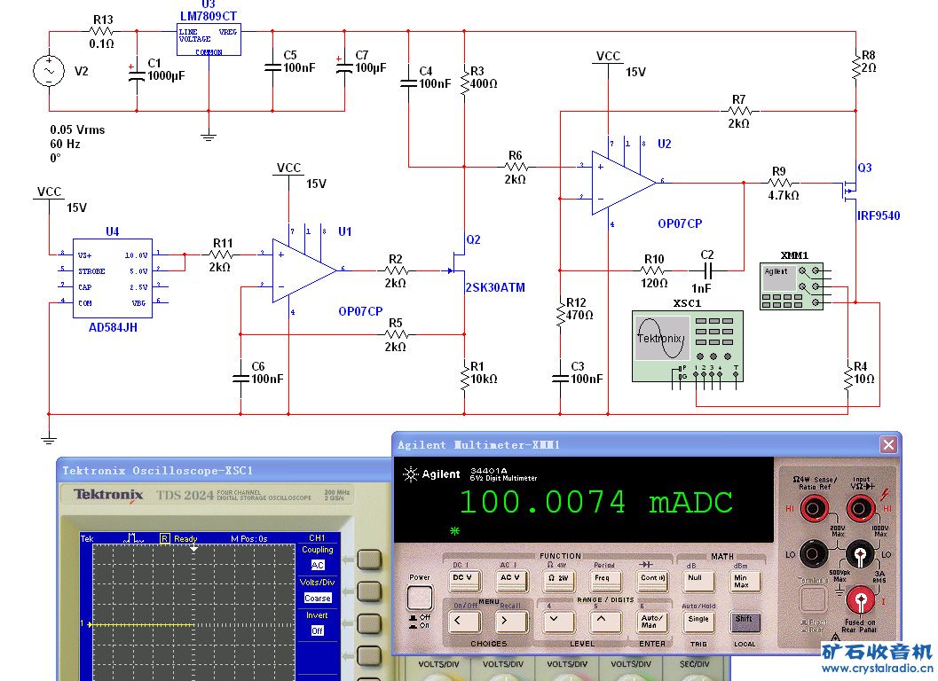Toggle CH1 Coupling with its oscilloscope softkey
Viewport: 938px width, 681px height.
point(369,560)
